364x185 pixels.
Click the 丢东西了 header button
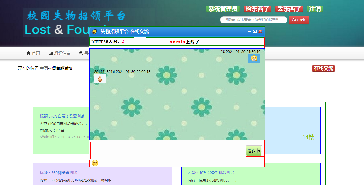coord(289,9)
